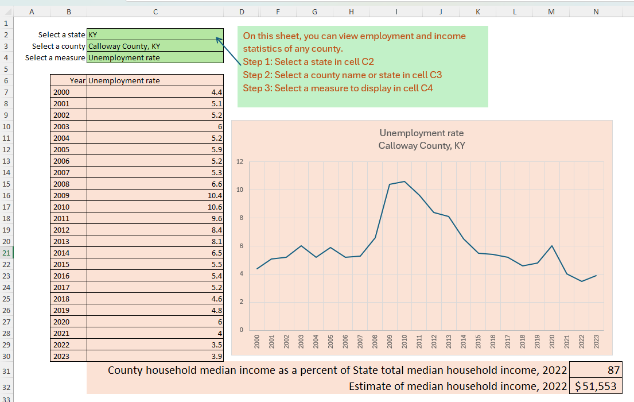Open the measure cell showing Unemployment rate
This screenshot has width=634, height=402.
pyautogui.click(x=155, y=57)
